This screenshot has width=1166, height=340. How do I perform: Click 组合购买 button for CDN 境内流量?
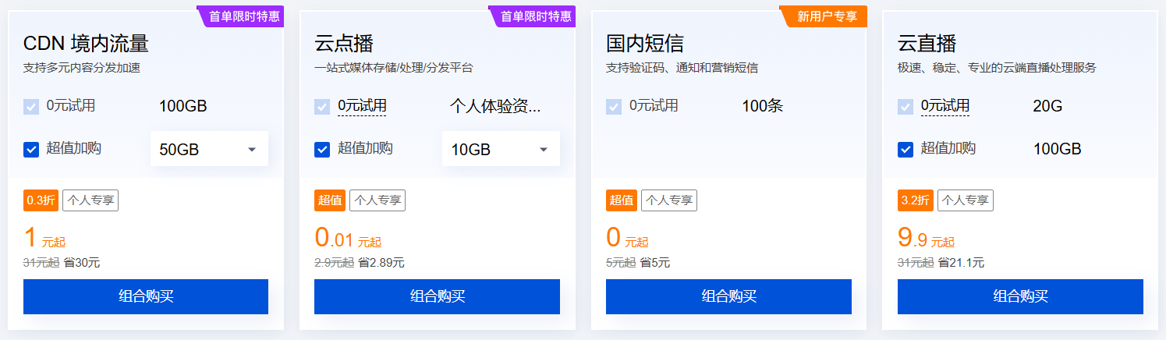[x=146, y=296]
